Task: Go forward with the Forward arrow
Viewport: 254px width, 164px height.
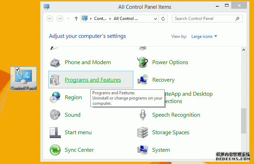Action: pyautogui.click(x=60, y=19)
